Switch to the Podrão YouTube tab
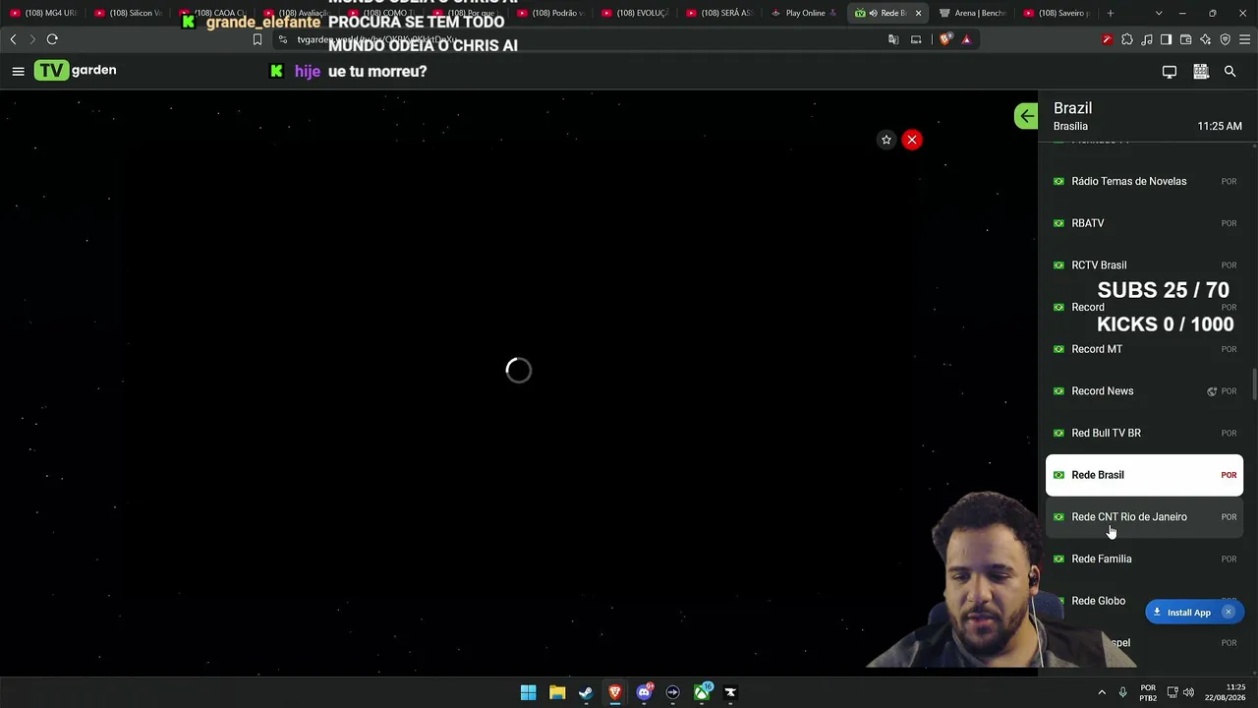The image size is (1258, 708). (551, 13)
